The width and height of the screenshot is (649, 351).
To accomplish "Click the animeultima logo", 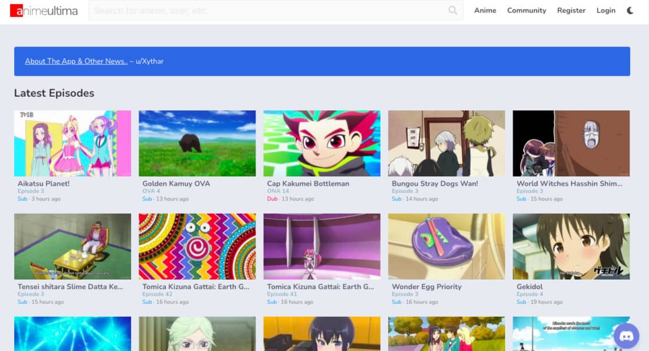I will [44, 11].
